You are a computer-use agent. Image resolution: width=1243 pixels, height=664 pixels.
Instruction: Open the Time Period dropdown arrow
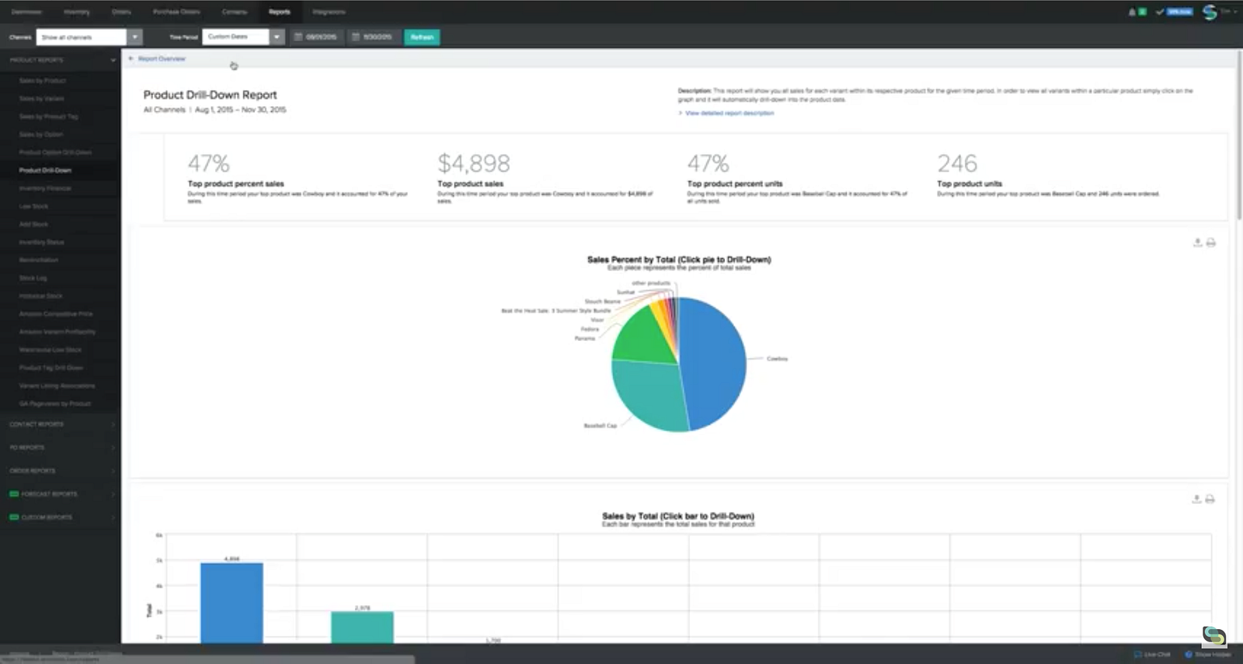pos(277,37)
